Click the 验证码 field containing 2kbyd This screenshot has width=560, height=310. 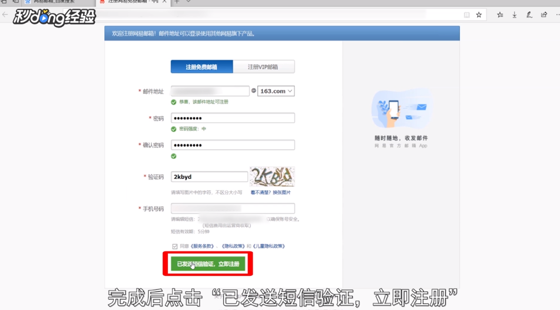click(209, 177)
